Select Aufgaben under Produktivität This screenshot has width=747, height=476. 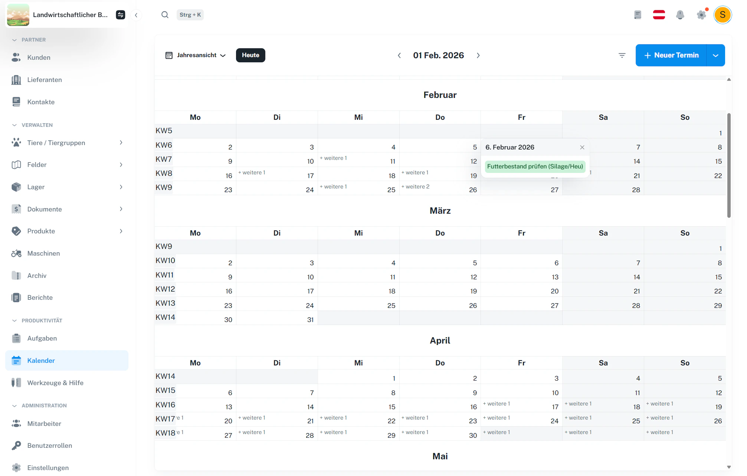(x=42, y=338)
